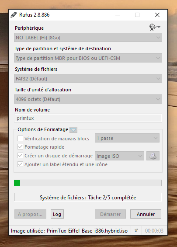The height and width of the screenshot is (247, 177).
Task: Close the Rufus window
Action: click(157, 15)
